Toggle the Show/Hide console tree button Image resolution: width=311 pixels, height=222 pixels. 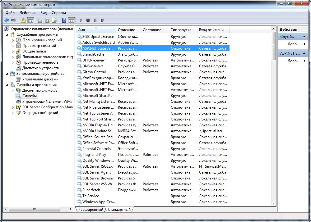31,20
